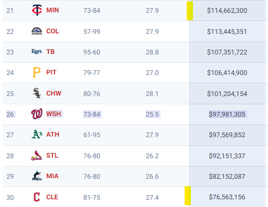Open the STL team link
The image size is (268, 207).
click(x=52, y=156)
